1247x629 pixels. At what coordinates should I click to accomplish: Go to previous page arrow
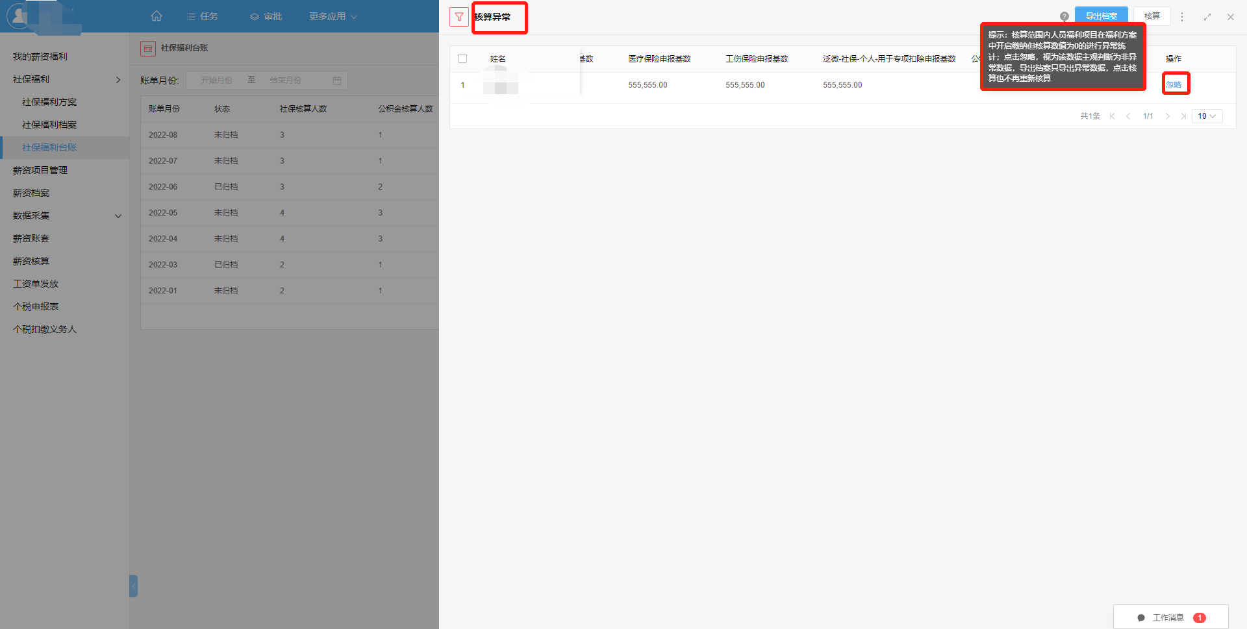(1128, 116)
